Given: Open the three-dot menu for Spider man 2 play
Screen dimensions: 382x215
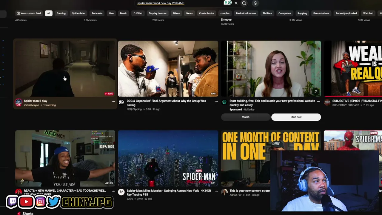Looking at the screenshot, I should point(113,102).
